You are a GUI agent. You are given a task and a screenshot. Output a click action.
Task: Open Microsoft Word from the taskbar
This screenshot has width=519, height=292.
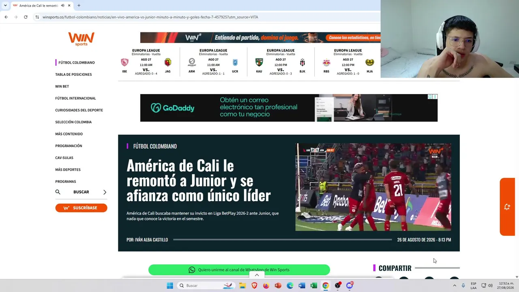[302, 286]
